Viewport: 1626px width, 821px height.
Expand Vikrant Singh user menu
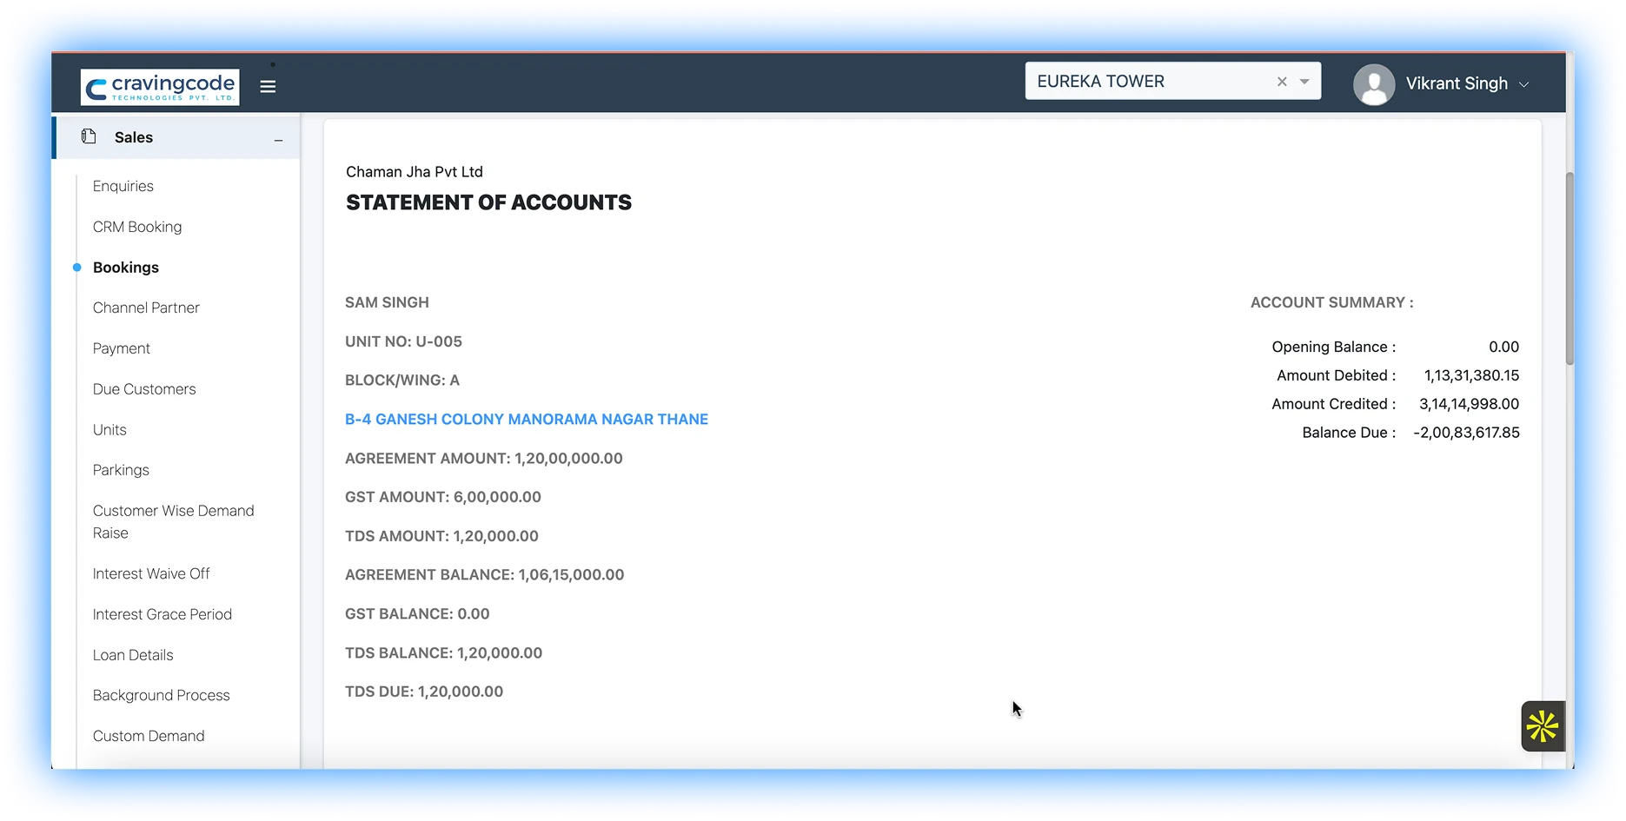pyautogui.click(x=1523, y=84)
